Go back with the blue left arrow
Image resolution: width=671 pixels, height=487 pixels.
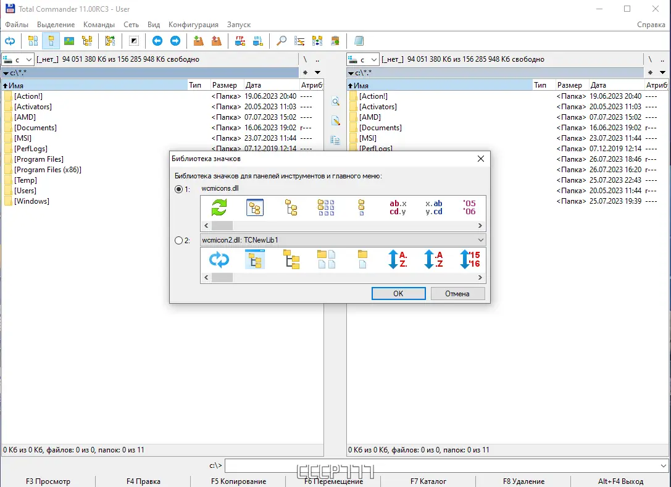157,41
